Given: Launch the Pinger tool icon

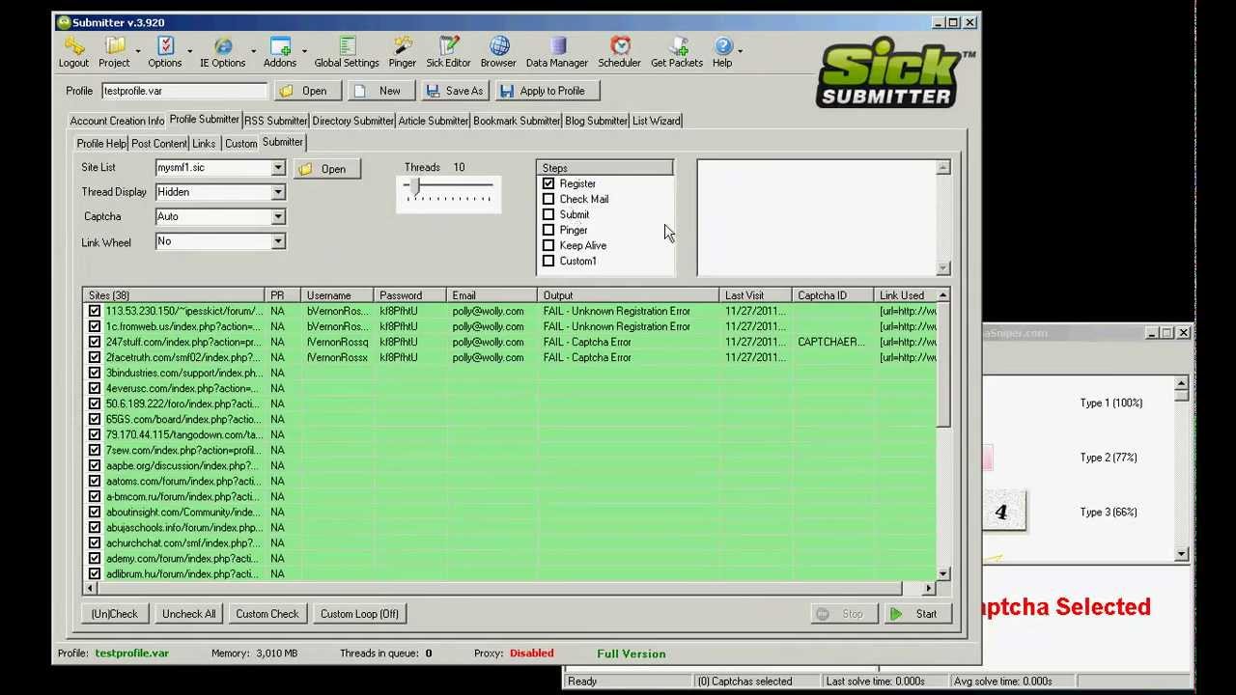Looking at the screenshot, I should 403,52.
